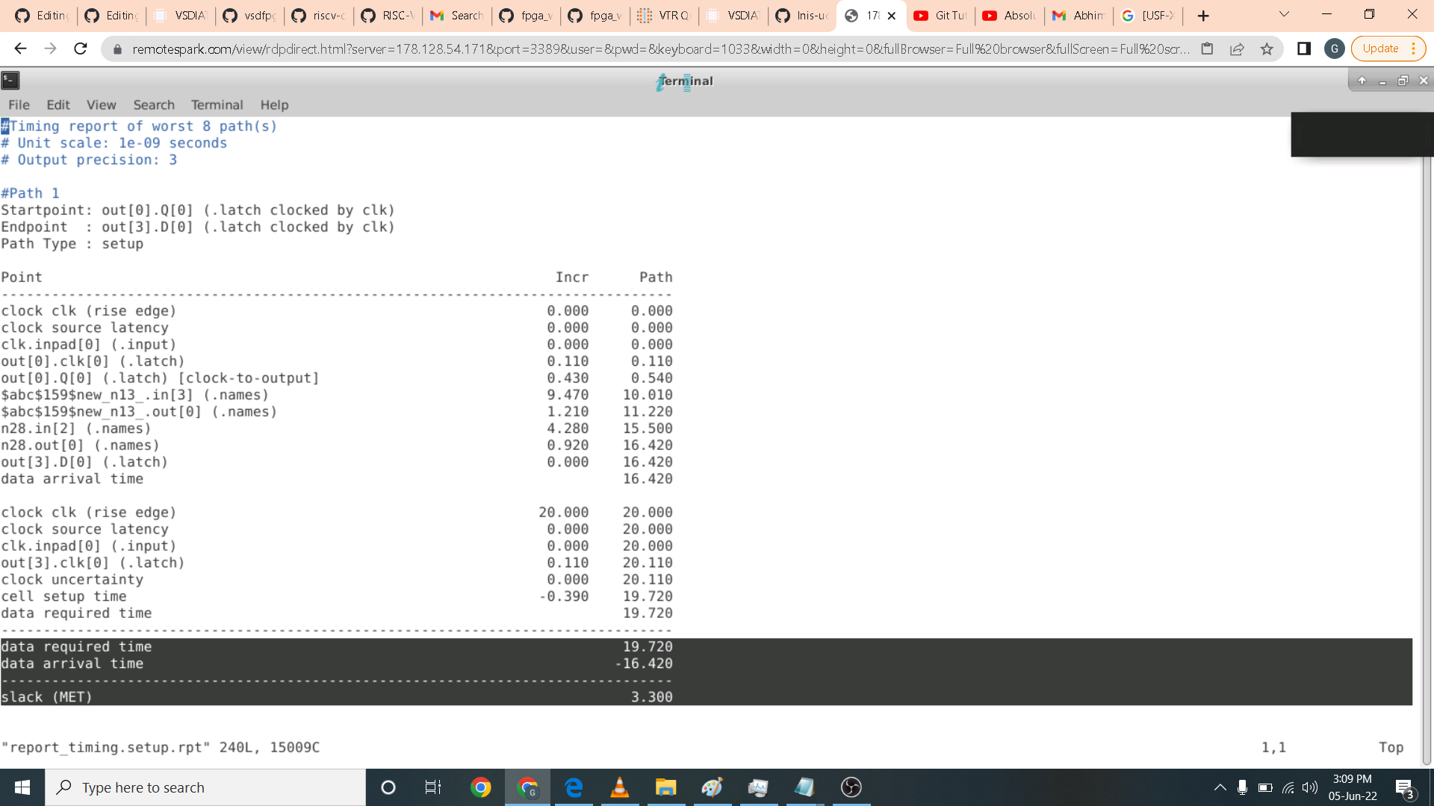Open File Explorer from taskbar

(x=665, y=787)
